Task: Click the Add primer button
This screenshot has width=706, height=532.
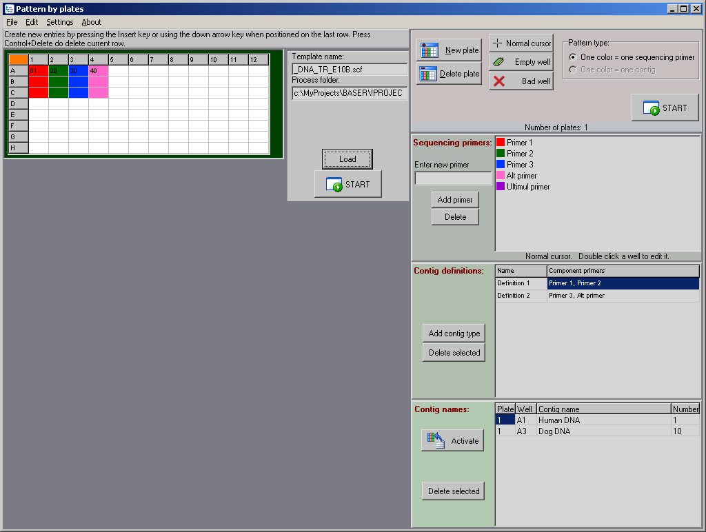Action: 455,200
